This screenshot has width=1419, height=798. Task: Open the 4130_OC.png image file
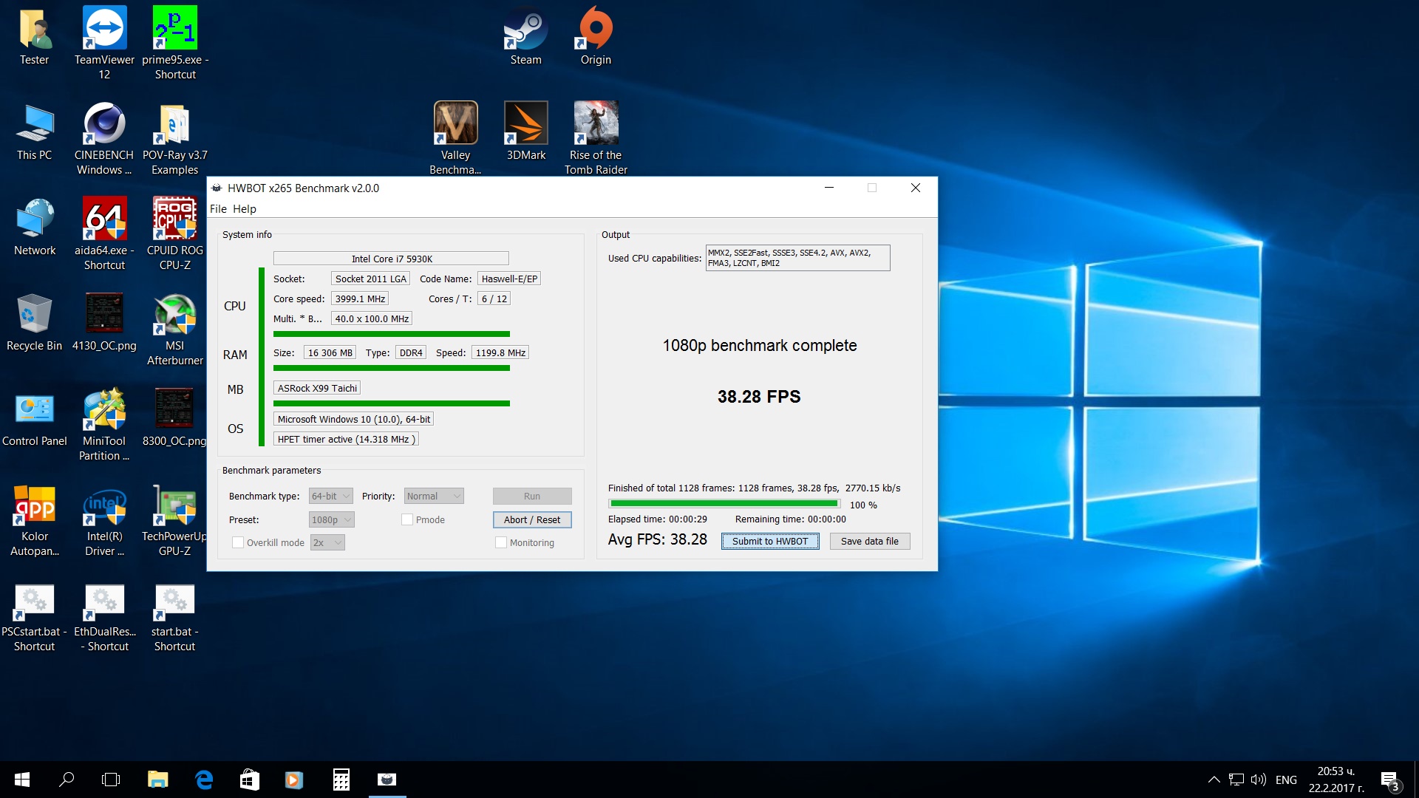pyautogui.click(x=104, y=323)
